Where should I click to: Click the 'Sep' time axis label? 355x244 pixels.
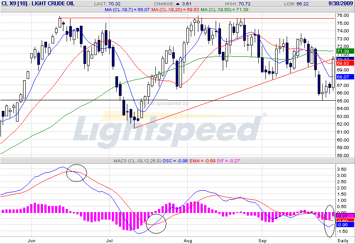(262, 241)
